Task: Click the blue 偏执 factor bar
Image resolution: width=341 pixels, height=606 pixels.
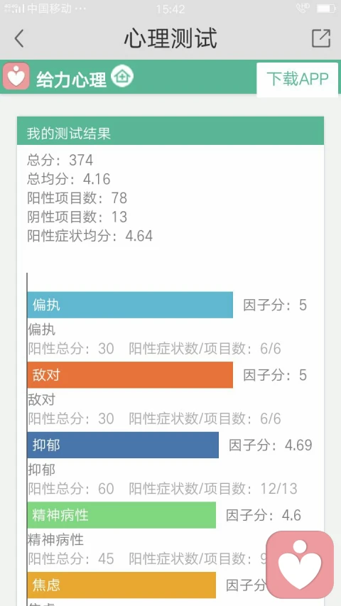Action: click(x=130, y=305)
